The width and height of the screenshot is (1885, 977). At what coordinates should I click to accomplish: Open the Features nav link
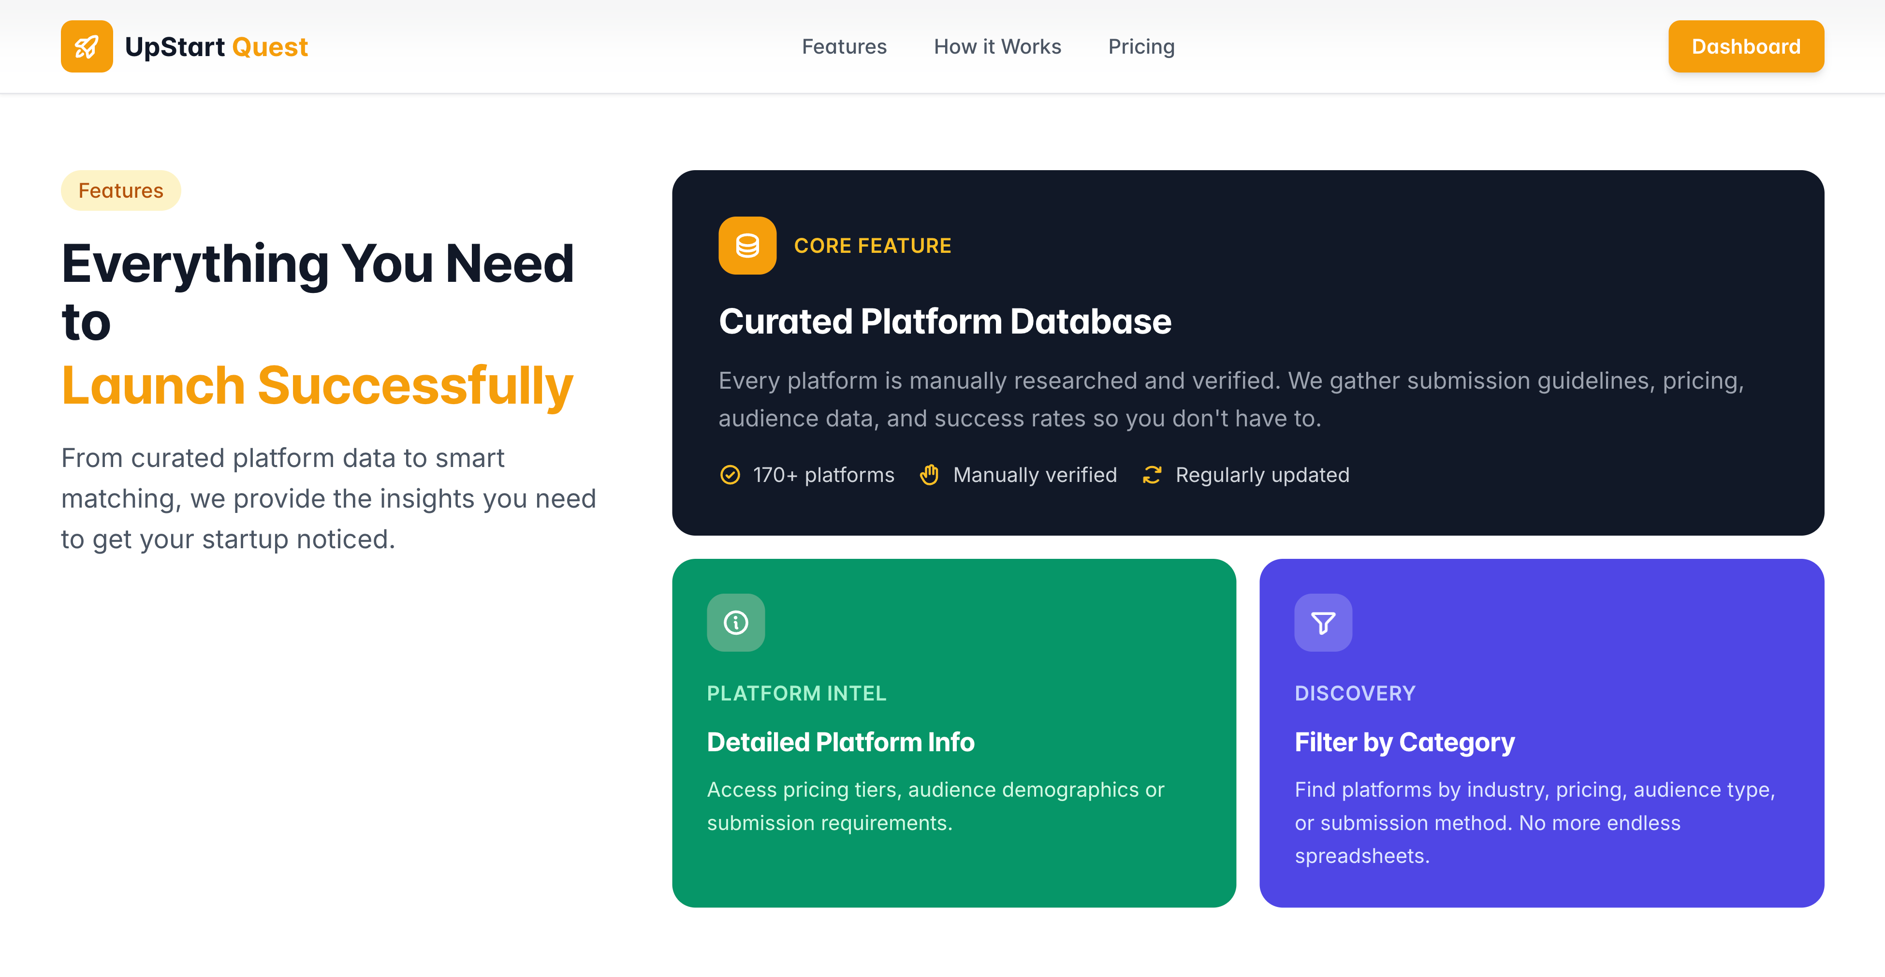pos(844,47)
